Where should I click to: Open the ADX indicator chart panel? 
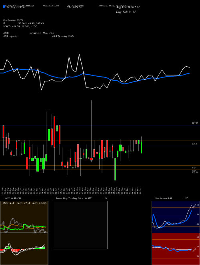tap(24, 217)
